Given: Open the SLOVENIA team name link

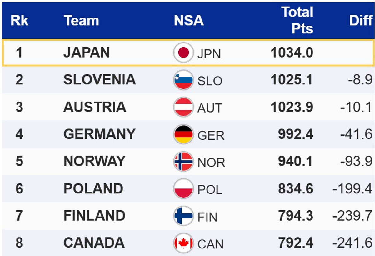Looking at the screenshot, I should click(x=99, y=80).
